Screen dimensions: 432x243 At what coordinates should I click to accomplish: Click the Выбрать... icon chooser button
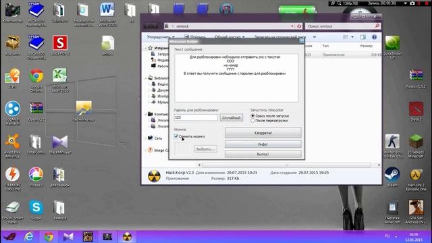205,149
